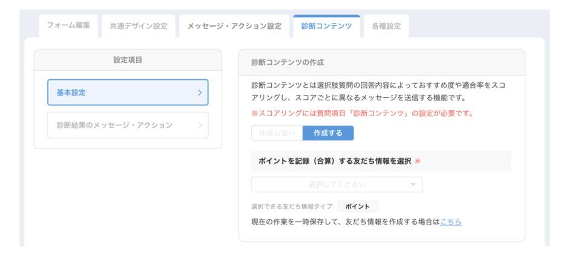The width and height of the screenshot is (569, 257).
Task: Enable the 作成する toggle option
Action: pyautogui.click(x=328, y=133)
